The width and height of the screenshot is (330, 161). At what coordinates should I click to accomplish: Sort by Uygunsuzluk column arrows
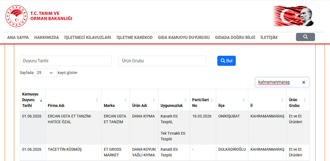click(x=185, y=100)
